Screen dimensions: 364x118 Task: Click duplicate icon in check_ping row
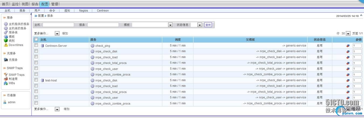point(348,46)
